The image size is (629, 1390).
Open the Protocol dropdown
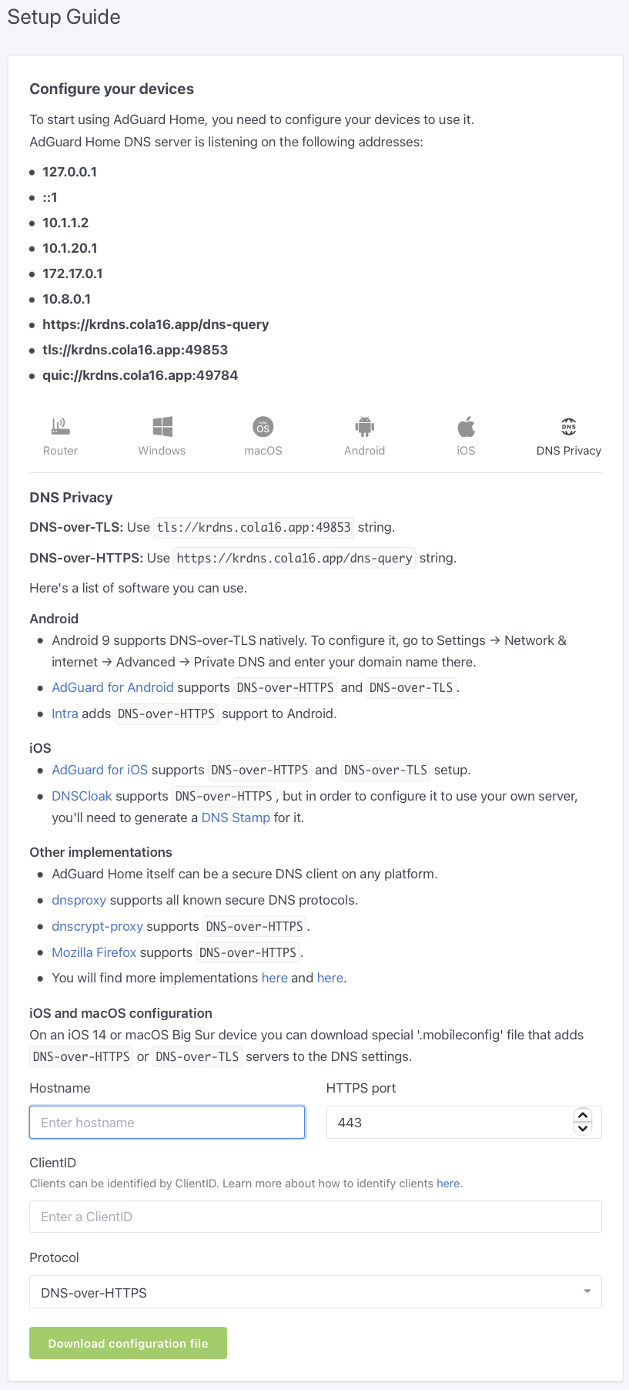click(x=315, y=1292)
